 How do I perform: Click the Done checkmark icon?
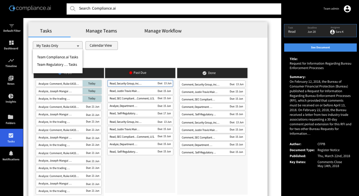pos(205,73)
